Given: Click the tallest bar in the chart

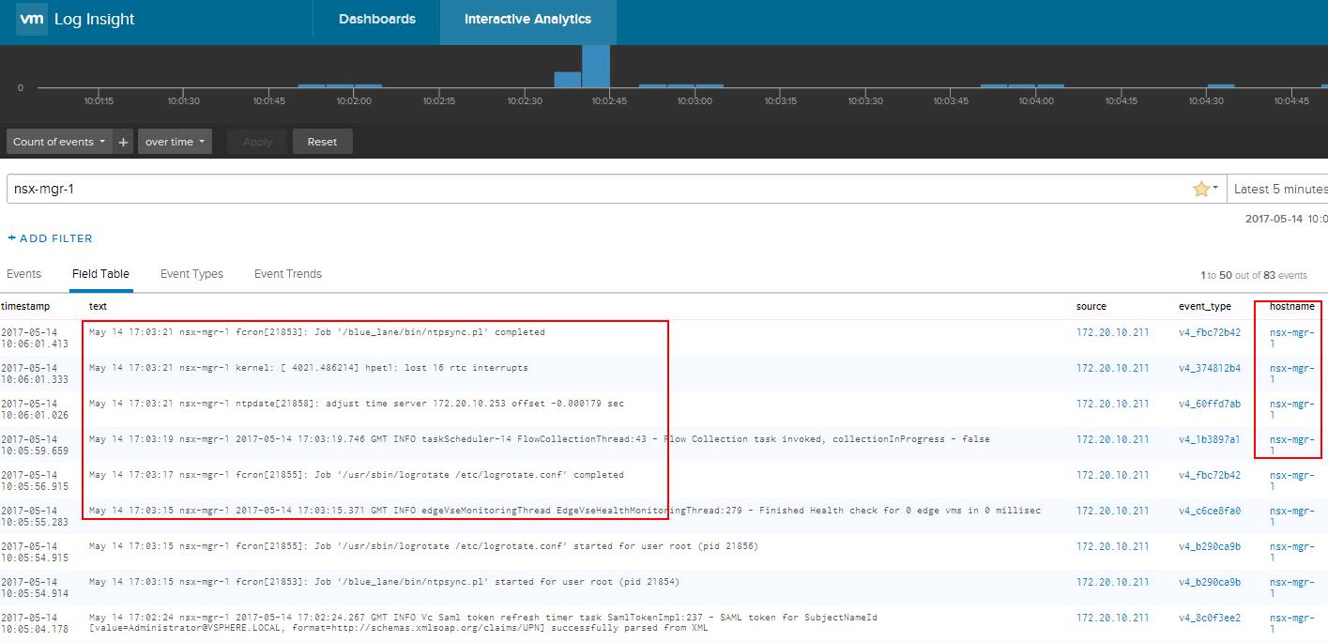Looking at the screenshot, I should (x=596, y=66).
